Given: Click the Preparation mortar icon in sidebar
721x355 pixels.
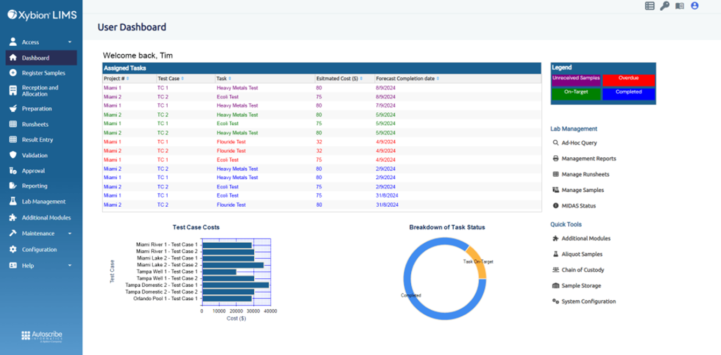Looking at the screenshot, I should (13, 108).
